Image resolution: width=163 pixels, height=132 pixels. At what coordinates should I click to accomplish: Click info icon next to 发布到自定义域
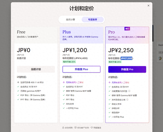click(x=127, y=100)
